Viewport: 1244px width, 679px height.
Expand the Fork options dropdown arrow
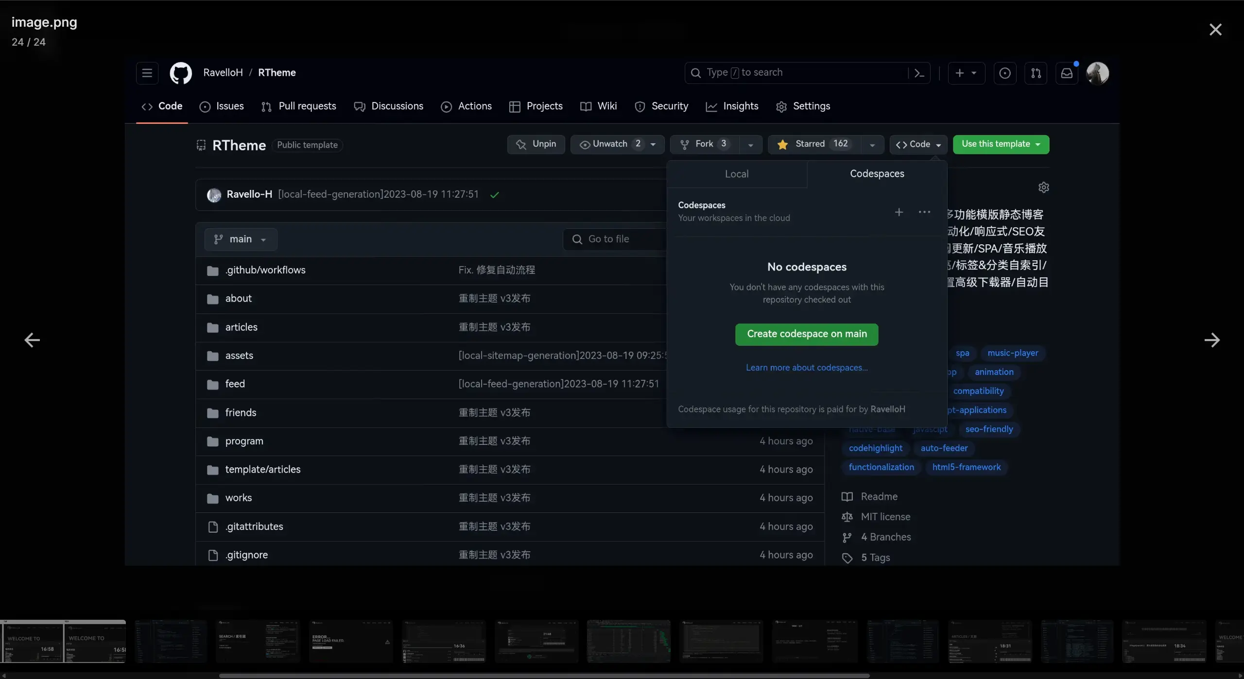[x=750, y=145]
